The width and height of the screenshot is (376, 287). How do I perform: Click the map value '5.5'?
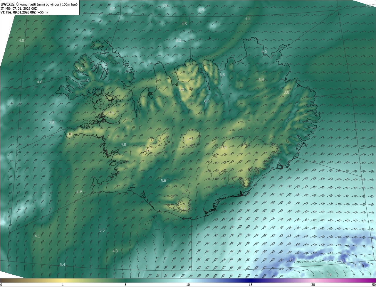coord(102,230)
